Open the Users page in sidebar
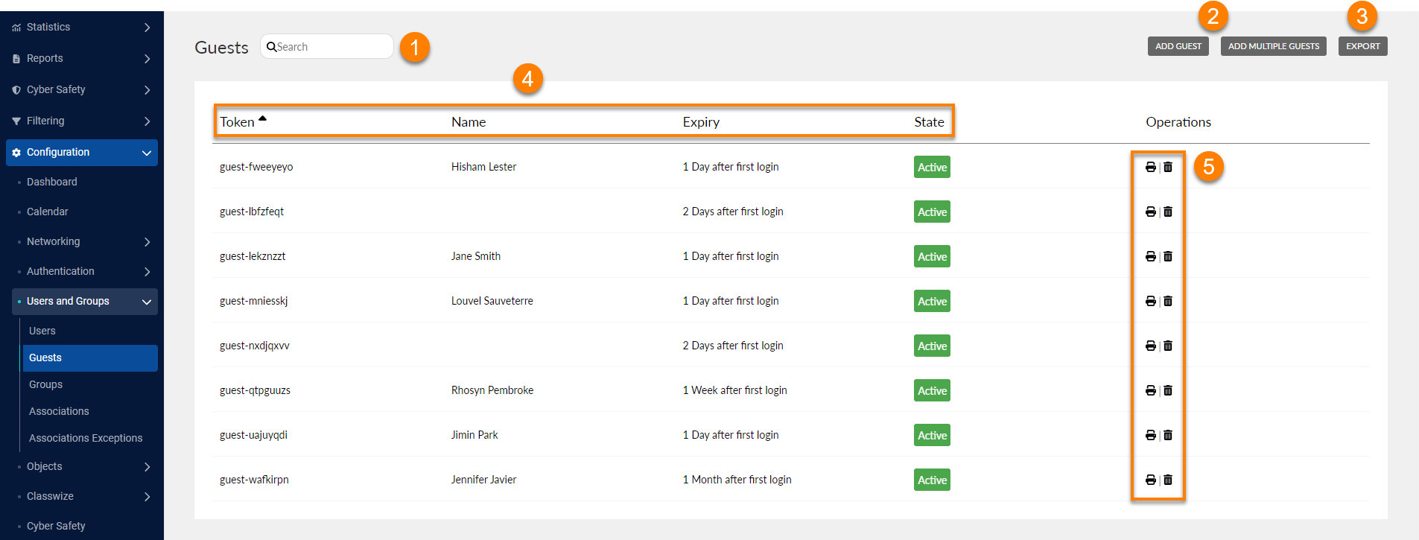The width and height of the screenshot is (1419, 540). 42,331
